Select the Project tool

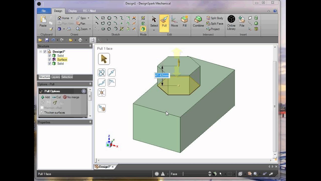(x=213, y=29)
